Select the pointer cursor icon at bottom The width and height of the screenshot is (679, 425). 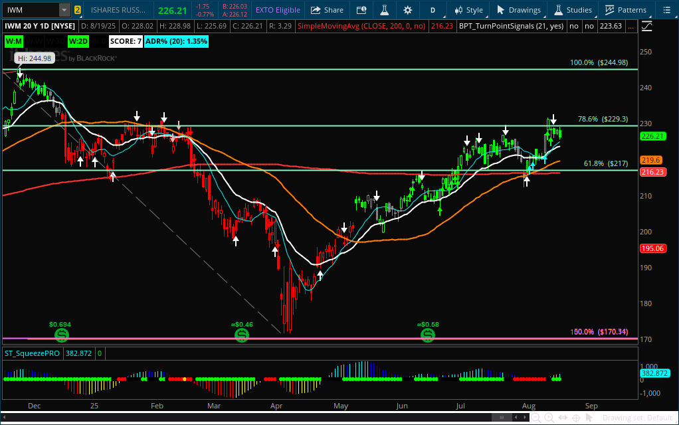pos(589,418)
